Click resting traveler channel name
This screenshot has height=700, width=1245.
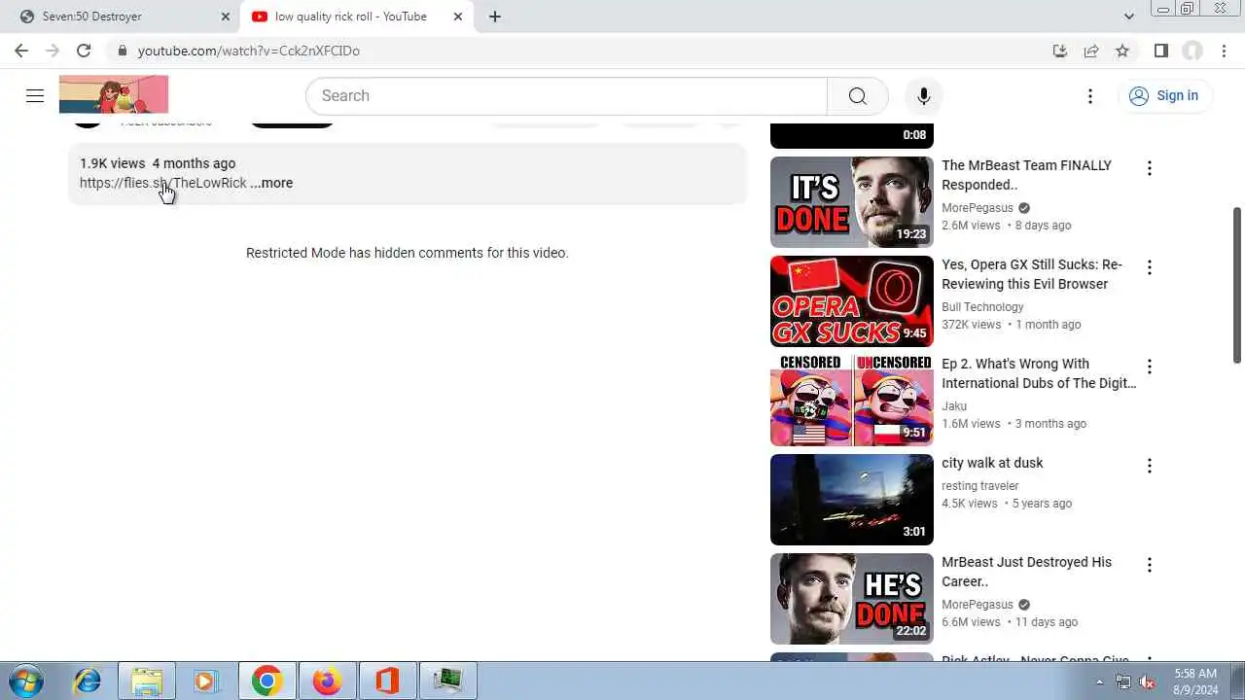point(980,486)
